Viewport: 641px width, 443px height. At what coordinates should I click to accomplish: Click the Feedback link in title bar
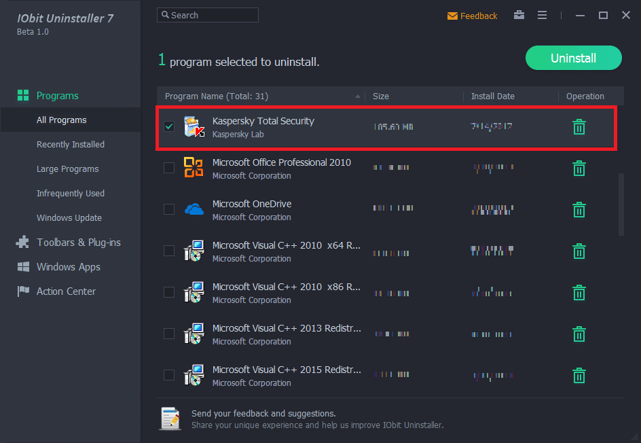pos(478,16)
